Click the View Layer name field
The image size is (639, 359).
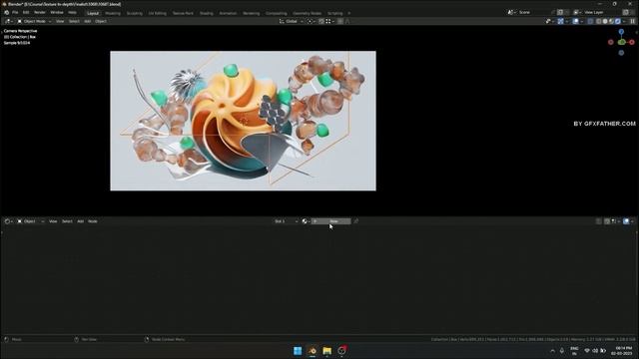tap(601, 13)
